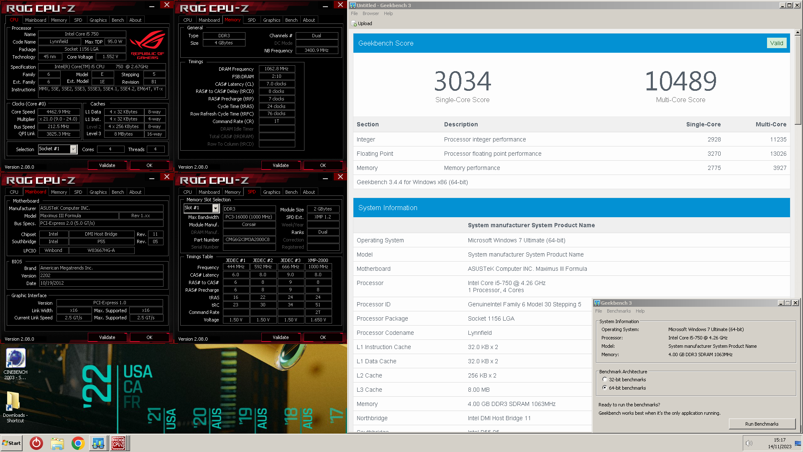Open About tab in SPD CPU-Z window
803x452 pixels.
pyautogui.click(x=309, y=192)
